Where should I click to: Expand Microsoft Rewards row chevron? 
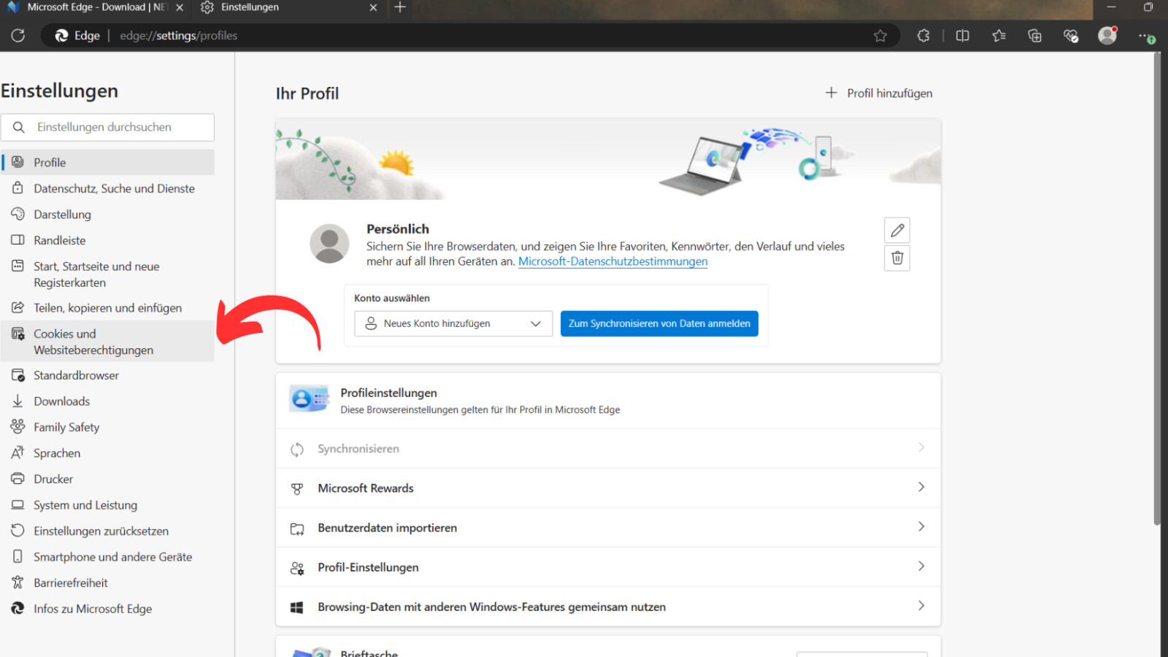pos(921,487)
